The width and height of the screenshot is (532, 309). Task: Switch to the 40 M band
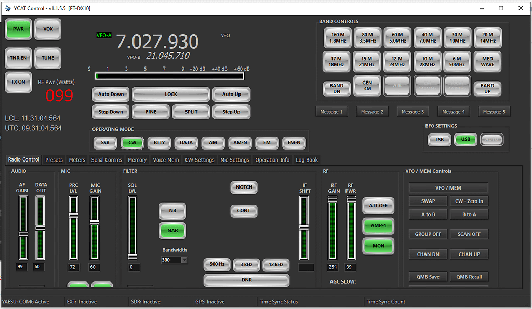428,37
